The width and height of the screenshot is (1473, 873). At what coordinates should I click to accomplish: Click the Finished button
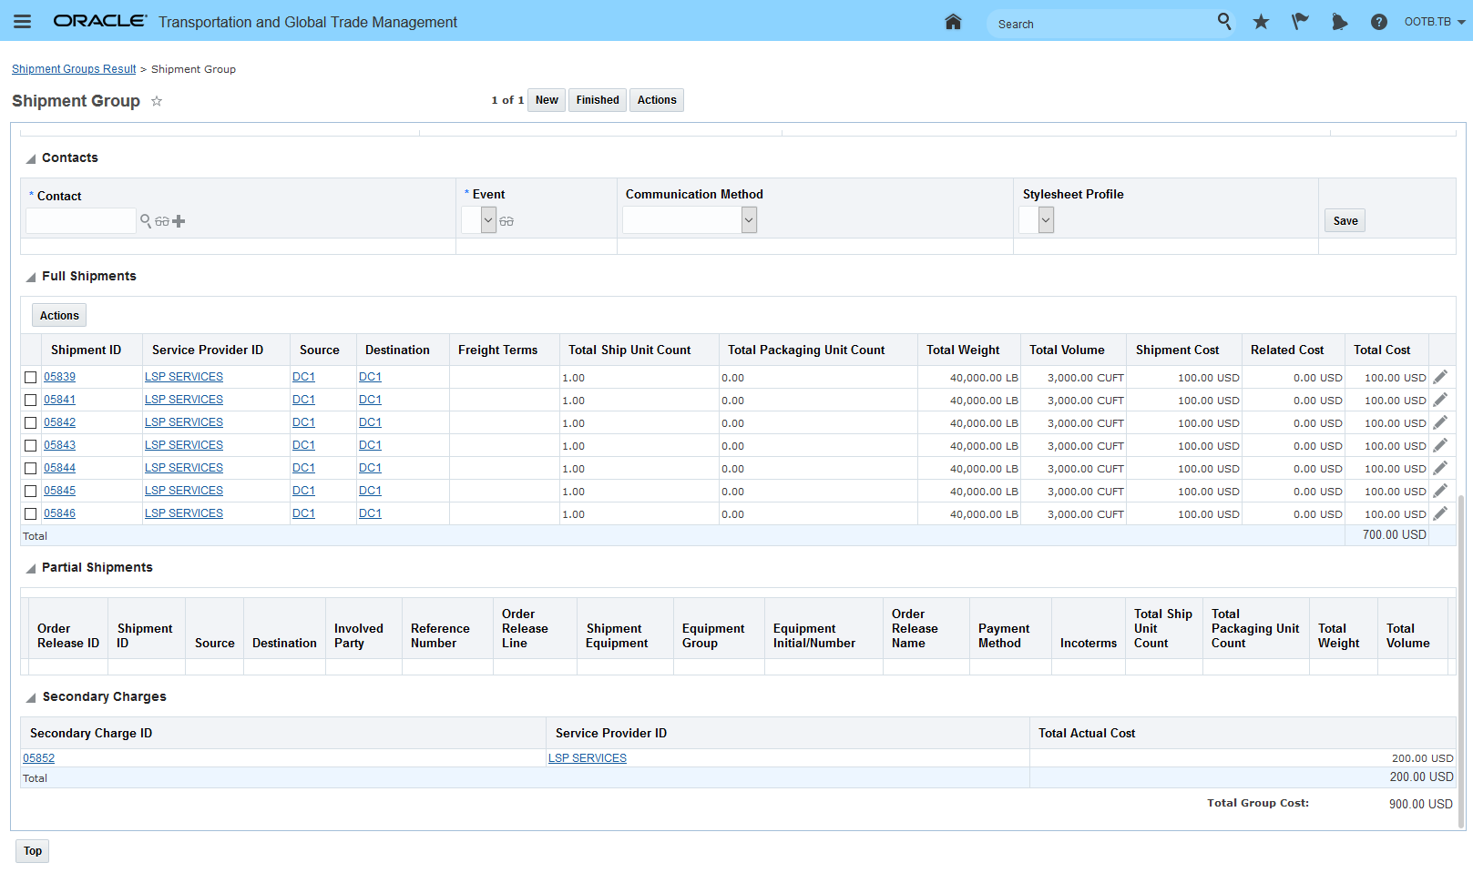(597, 100)
